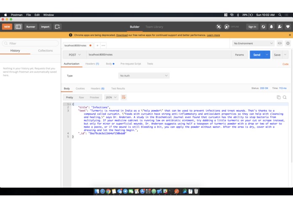Click the Params button

(x=239, y=55)
